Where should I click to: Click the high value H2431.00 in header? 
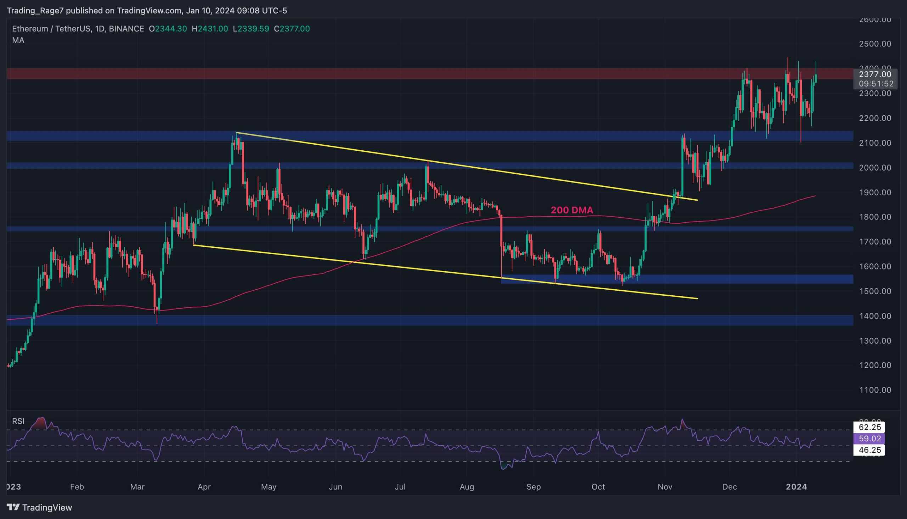click(x=210, y=29)
